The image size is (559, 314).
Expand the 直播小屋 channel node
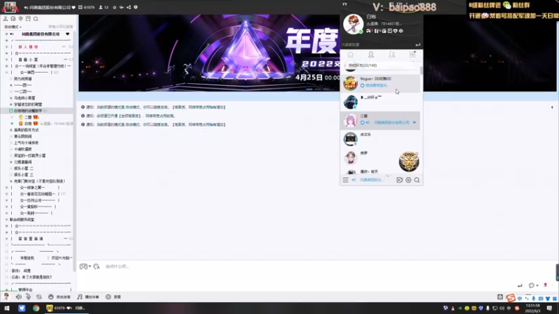point(6,59)
